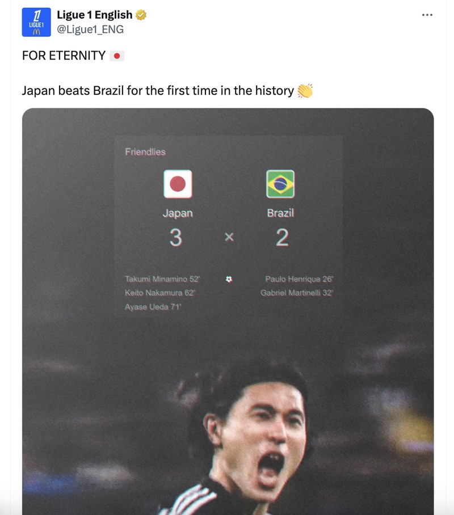Image resolution: width=454 pixels, height=515 pixels.
Task: Click the Friendlies label on the scorecard
Action: point(145,152)
